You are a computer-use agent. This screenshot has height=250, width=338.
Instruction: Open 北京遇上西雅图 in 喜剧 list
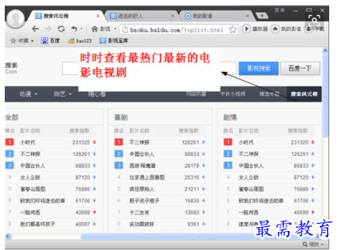147,178
